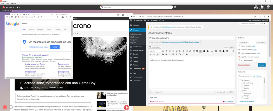Switch to Visual editor tab

[x=226, y=48]
